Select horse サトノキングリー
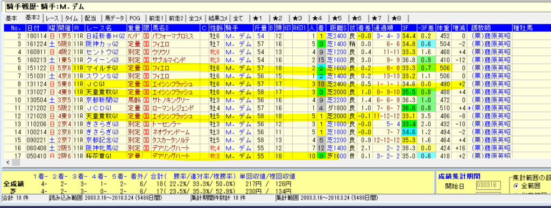This screenshot has height=208, width=551. pos(171,99)
